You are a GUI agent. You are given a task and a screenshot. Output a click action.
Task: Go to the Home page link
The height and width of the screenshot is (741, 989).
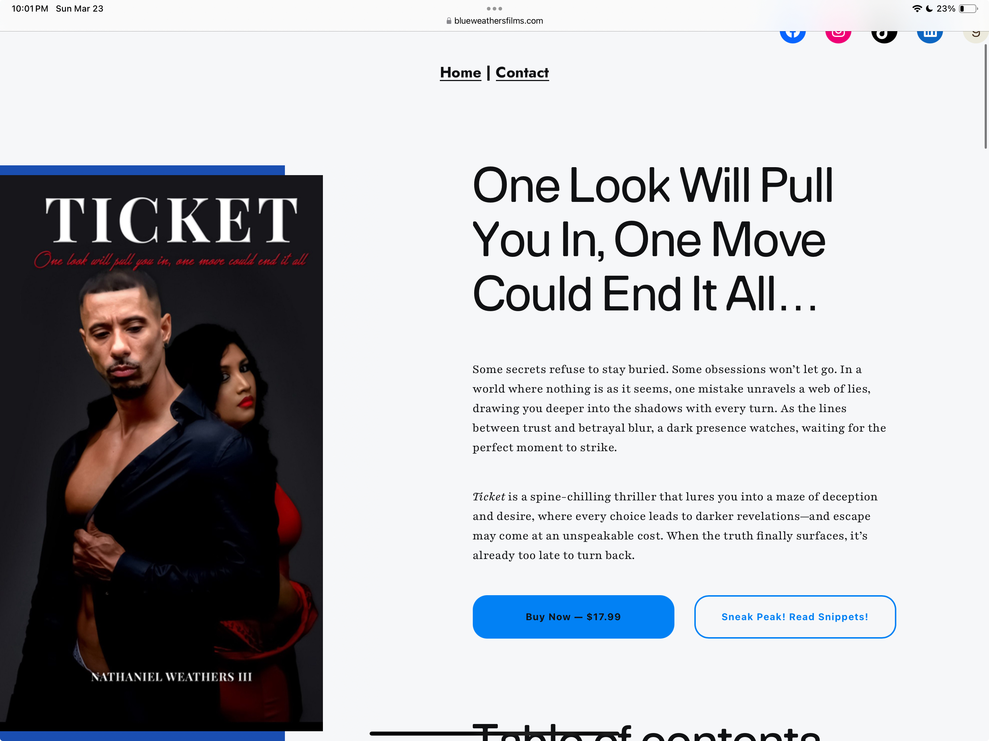tap(460, 72)
